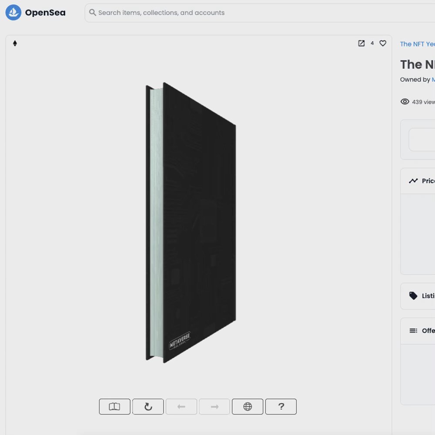Screen dimensions: 435x435
Task: Click the Ethereum chain icon
Action: pyautogui.click(x=15, y=43)
